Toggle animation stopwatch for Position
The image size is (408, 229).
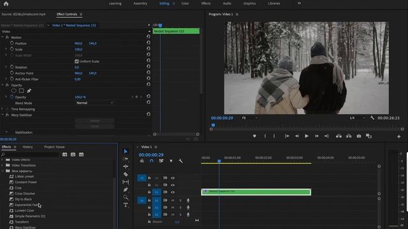click(11, 43)
